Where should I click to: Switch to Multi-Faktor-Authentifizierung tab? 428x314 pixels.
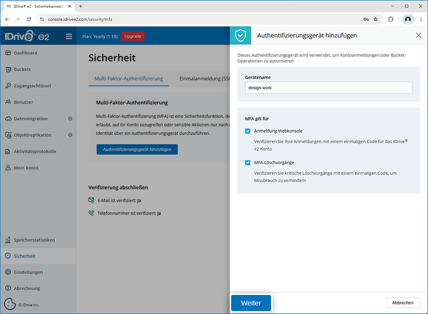[128, 78]
